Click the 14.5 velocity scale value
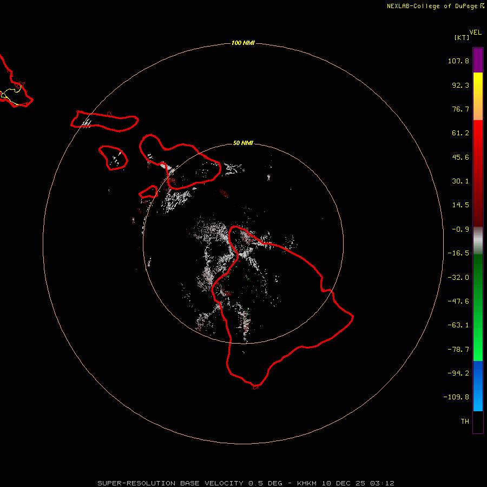Viewport: 487px width, 487px height. [x=460, y=205]
